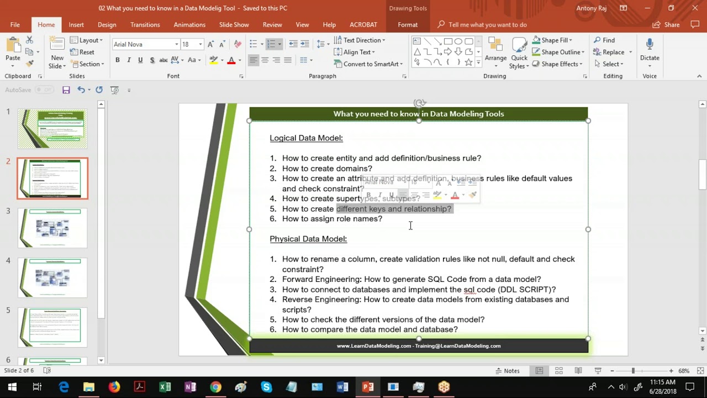Show Notes pane from status bar
Viewport: 707px width, 398px height.
click(508, 370)
